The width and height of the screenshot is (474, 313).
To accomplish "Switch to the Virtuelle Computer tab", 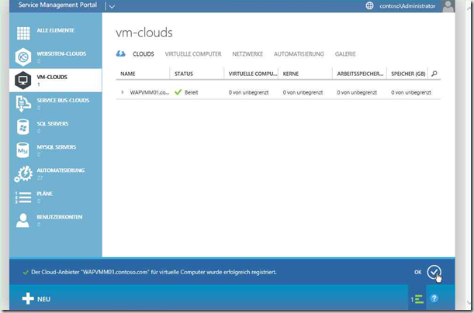I will (x=193, y=54).
